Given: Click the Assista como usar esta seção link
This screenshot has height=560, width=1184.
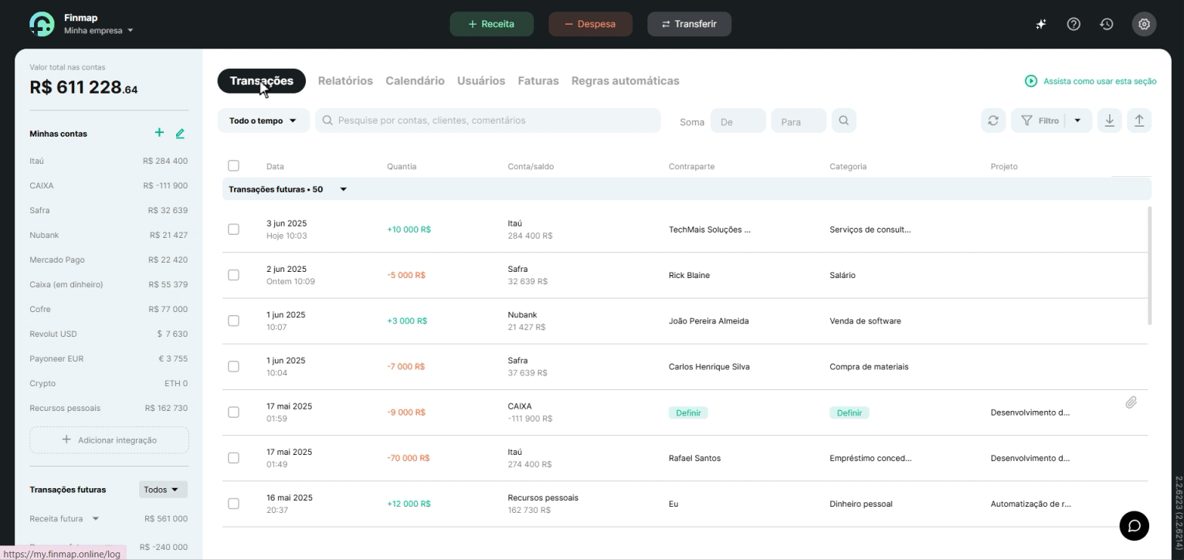Looking at the screenshot, I should click(1100, 81).
